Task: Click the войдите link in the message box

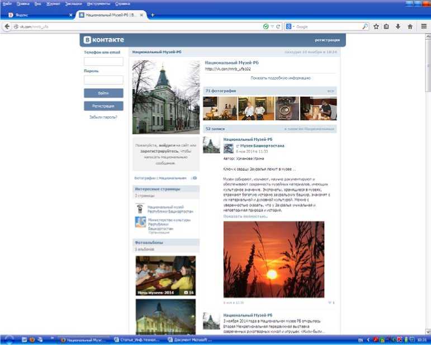Action: coord(167,145)
